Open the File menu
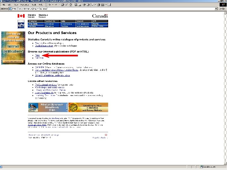The height and width of the screenshot is (170, 227). (4, 5)
